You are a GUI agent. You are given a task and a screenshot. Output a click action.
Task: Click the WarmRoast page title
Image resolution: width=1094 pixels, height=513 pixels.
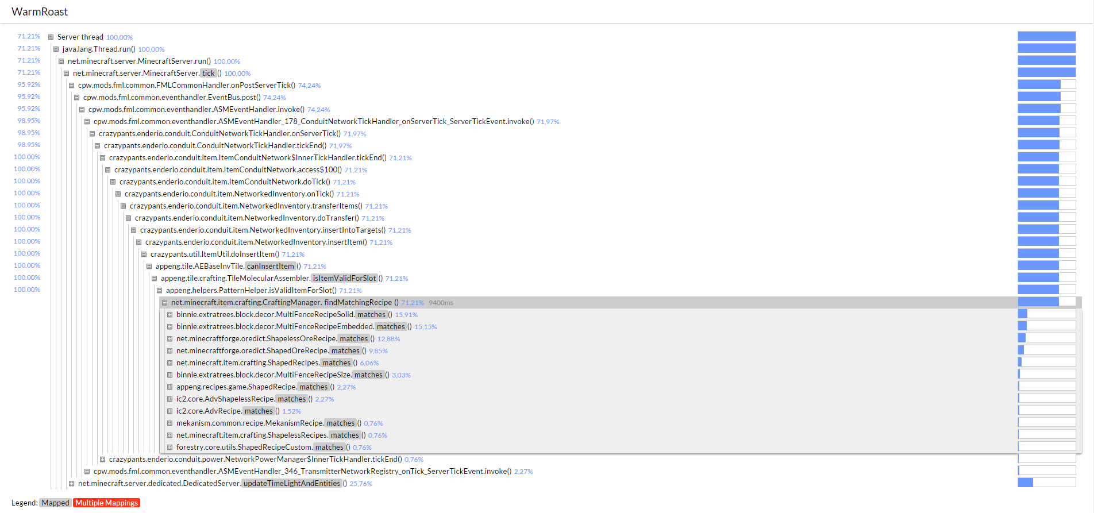(40, 12)
